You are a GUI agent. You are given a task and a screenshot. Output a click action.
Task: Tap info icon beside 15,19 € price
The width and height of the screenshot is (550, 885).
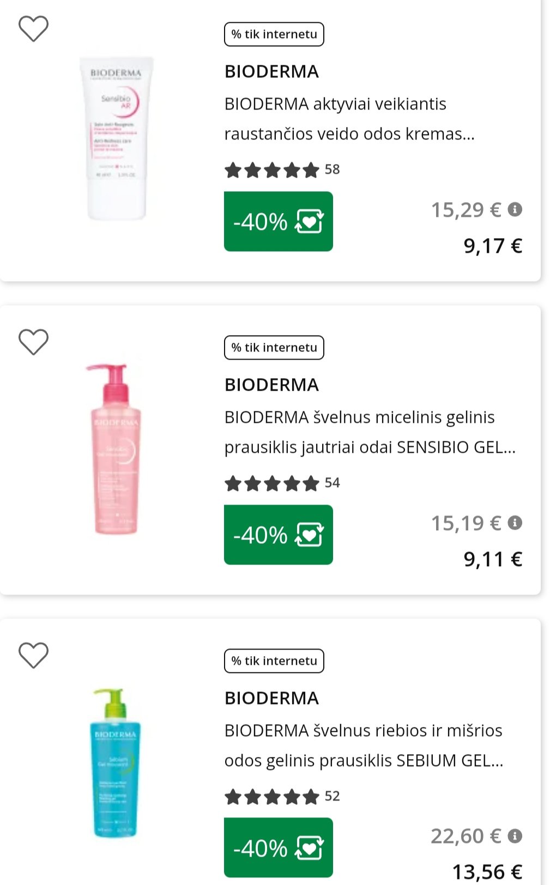[x=515, y=523]
